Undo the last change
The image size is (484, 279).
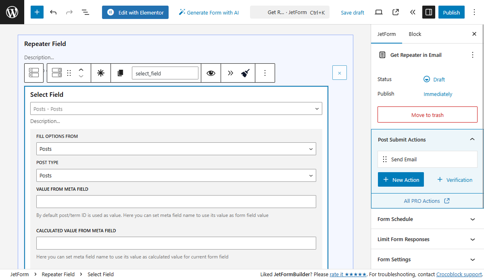[x=53, y=12]
